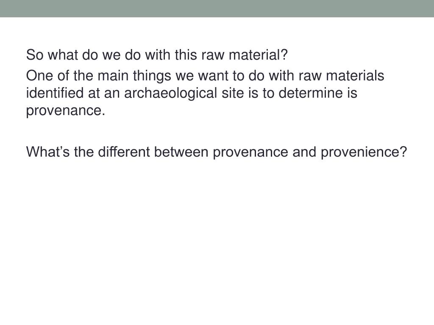Click the word "materials" ending the second line
434x325 pixels.
(x=355, y=76)
